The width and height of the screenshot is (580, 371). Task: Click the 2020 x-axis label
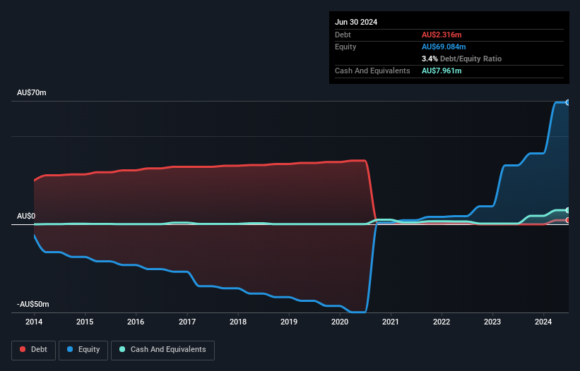[340, 322]
